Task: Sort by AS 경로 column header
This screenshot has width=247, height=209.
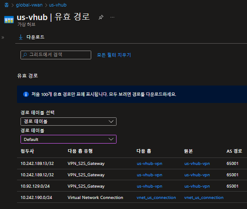Action: click(x=234, y=151)
